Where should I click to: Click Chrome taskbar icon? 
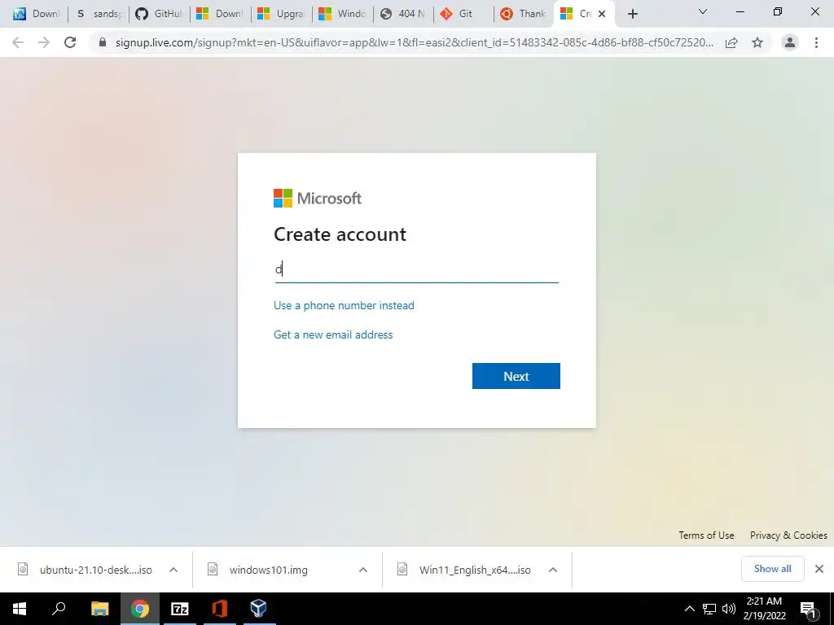pos(140,609)
